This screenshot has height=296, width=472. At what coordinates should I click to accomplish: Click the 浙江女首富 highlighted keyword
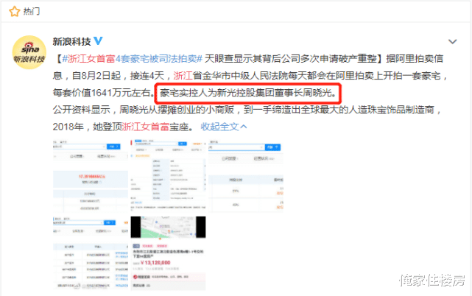coord(145,127)
